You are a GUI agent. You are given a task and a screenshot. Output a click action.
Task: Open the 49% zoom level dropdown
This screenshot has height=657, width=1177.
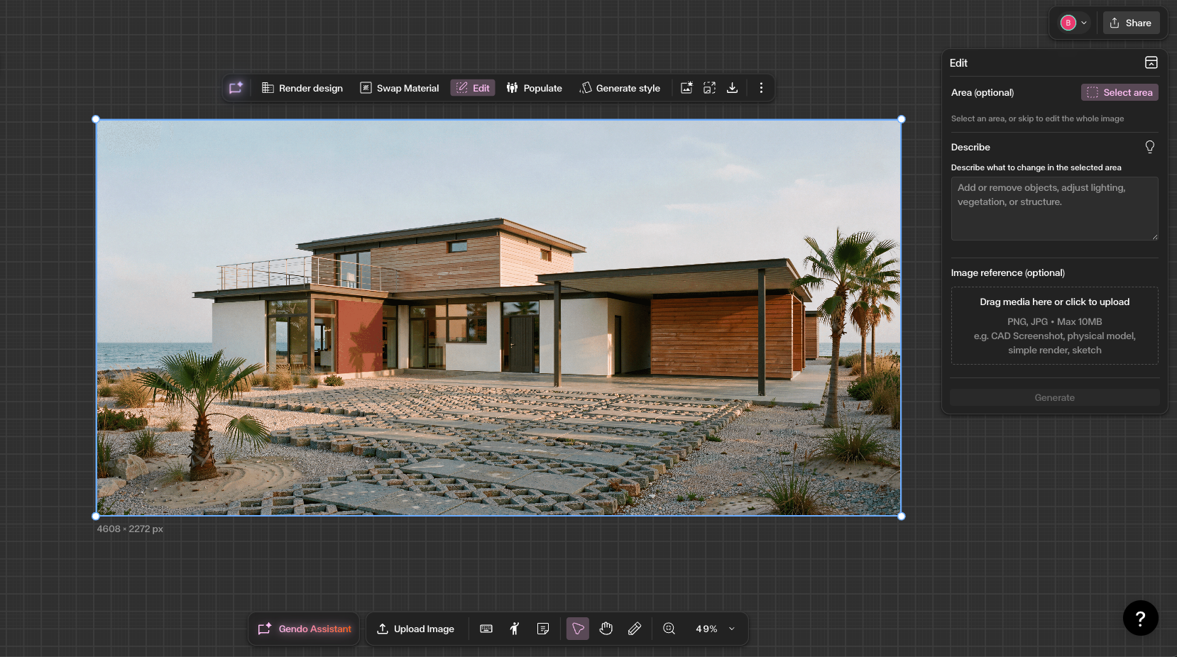[715, 629]
